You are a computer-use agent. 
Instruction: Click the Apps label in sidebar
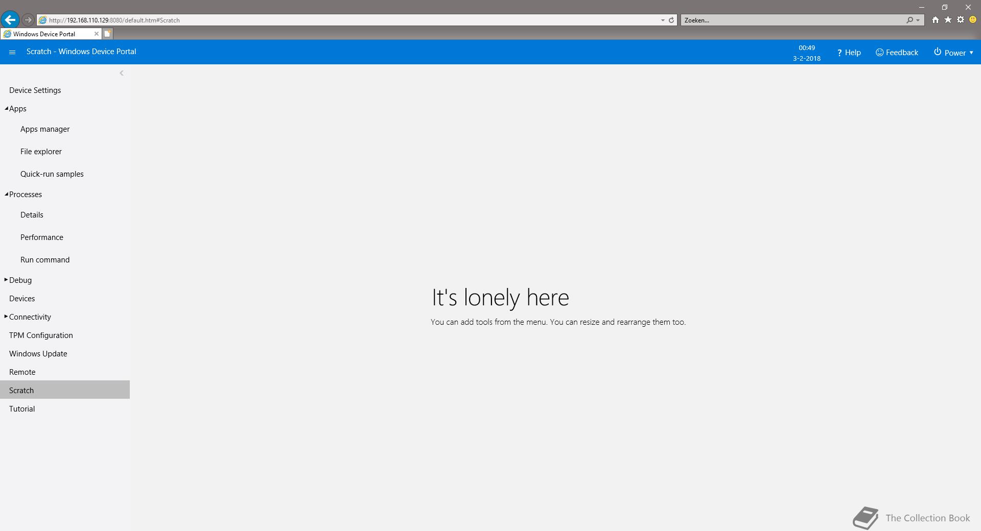[x=18, y=109]
